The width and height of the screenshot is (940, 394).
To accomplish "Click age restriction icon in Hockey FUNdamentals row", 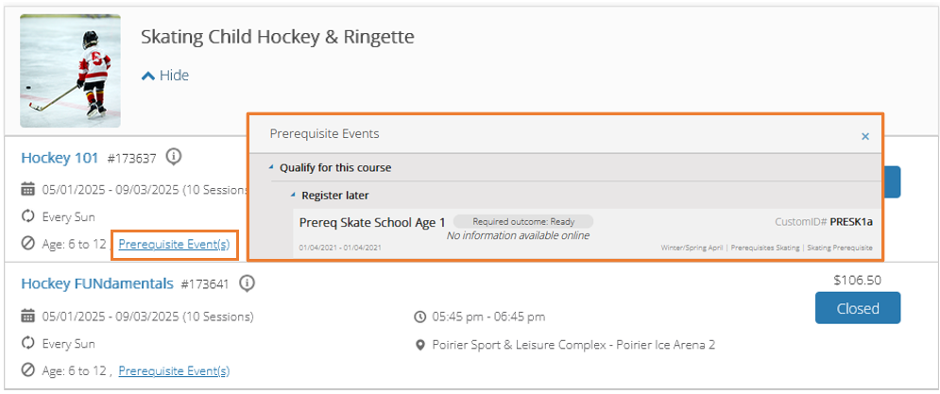I will 27,370.
